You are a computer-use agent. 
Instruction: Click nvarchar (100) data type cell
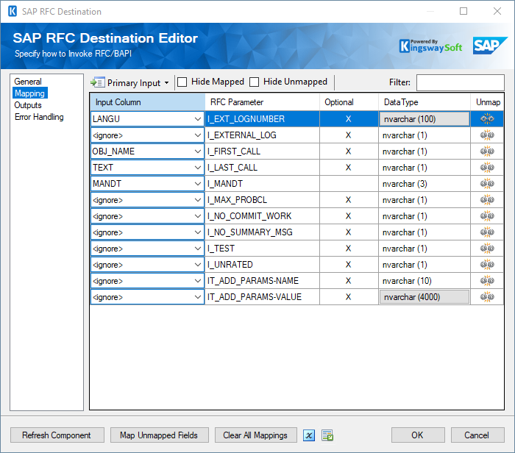tap(424, 119)
